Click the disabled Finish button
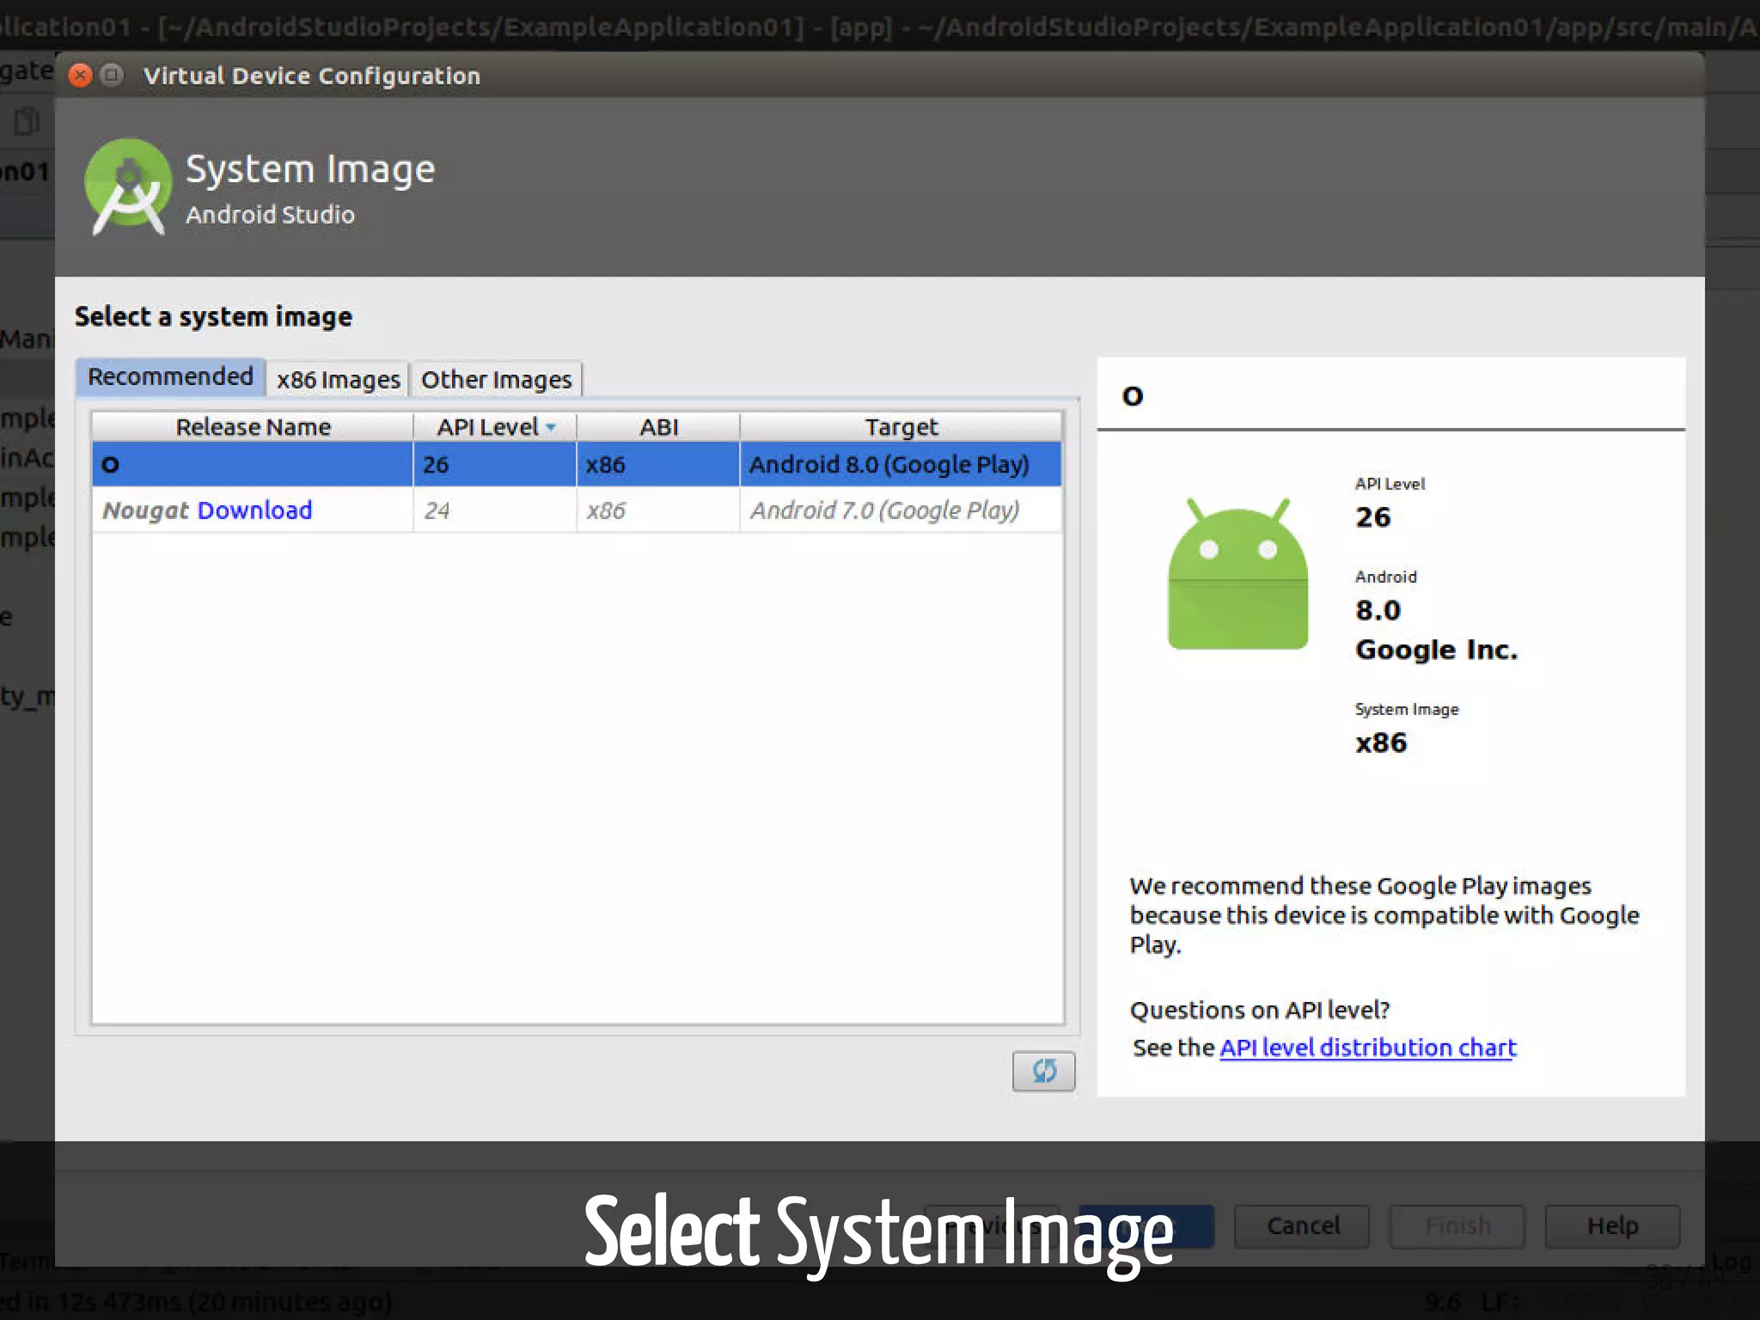1760x1320 pixels. (1457, 1226)
